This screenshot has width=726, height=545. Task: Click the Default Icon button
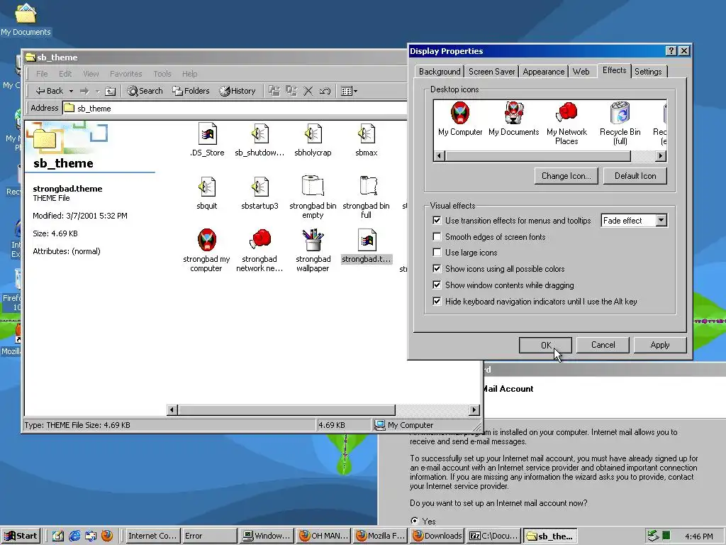(x=635, y=176)
